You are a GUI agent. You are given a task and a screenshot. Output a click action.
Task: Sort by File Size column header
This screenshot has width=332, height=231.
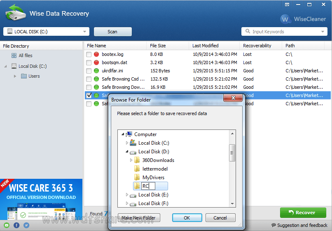[x=168, y=46]
